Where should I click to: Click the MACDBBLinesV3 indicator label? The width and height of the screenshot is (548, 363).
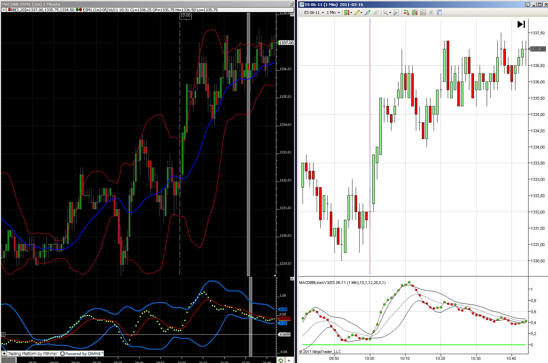pyautogui.click(x=342, y=283)
